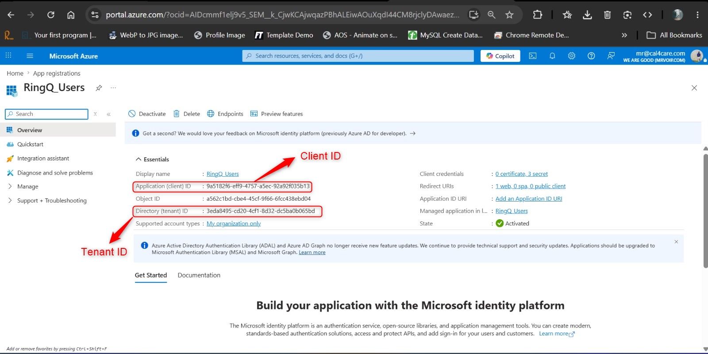Close the RingQ_Users blade

(694, 88)
